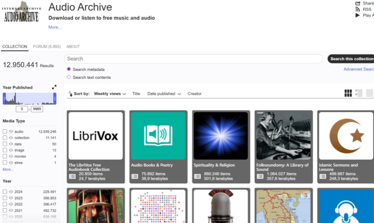The height and width of the screenshot is (223, 374).
Task: Check the audio media type checkbox
Action: pos(5,132)
